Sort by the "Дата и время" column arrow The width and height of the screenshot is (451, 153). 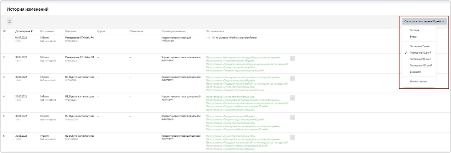click(32, 31)
